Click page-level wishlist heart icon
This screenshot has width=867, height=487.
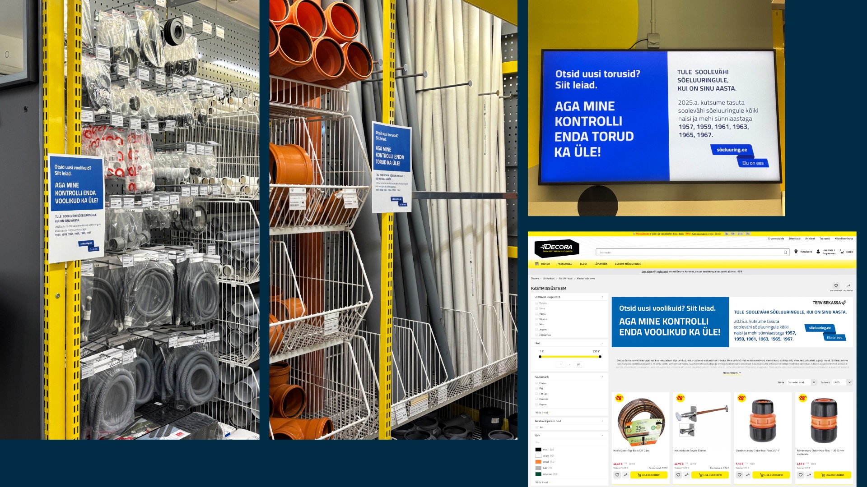(x=836, y=285)
